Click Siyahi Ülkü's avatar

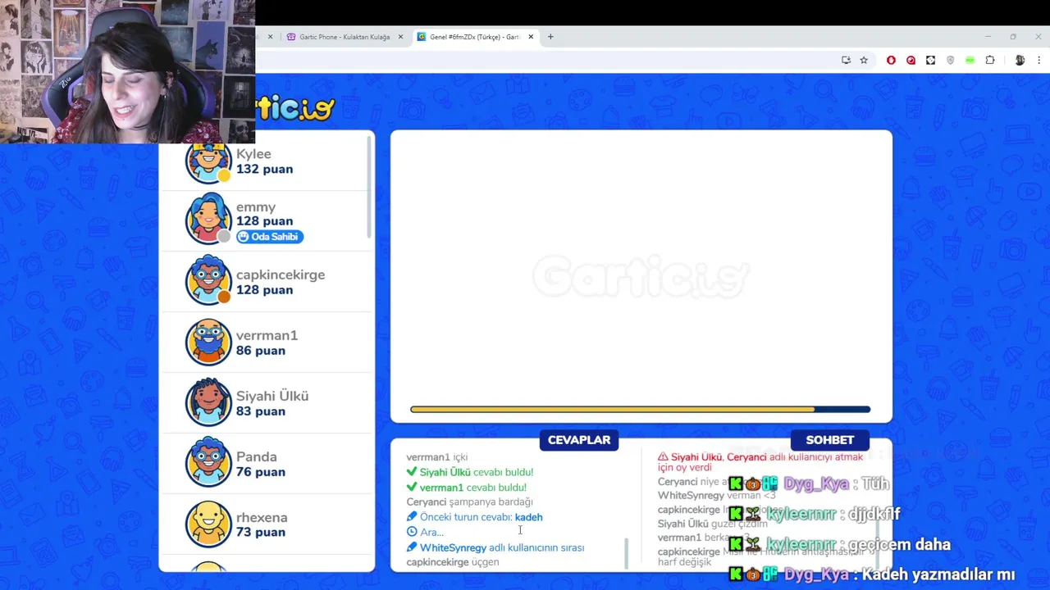[x=208, y=402]
